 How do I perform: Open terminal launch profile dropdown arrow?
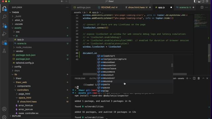[190, 78]
